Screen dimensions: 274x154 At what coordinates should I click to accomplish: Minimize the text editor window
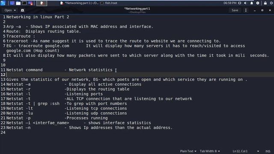pos(255,10)
